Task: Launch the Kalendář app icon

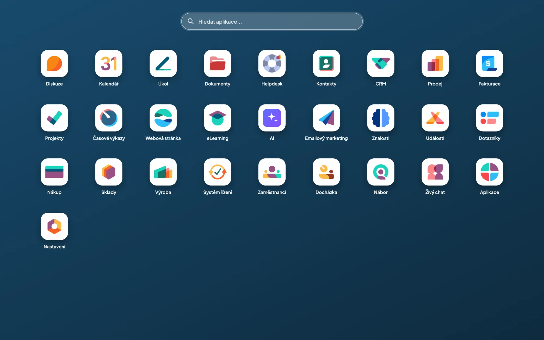Action: pyautogui.click(x=109, y=63)
